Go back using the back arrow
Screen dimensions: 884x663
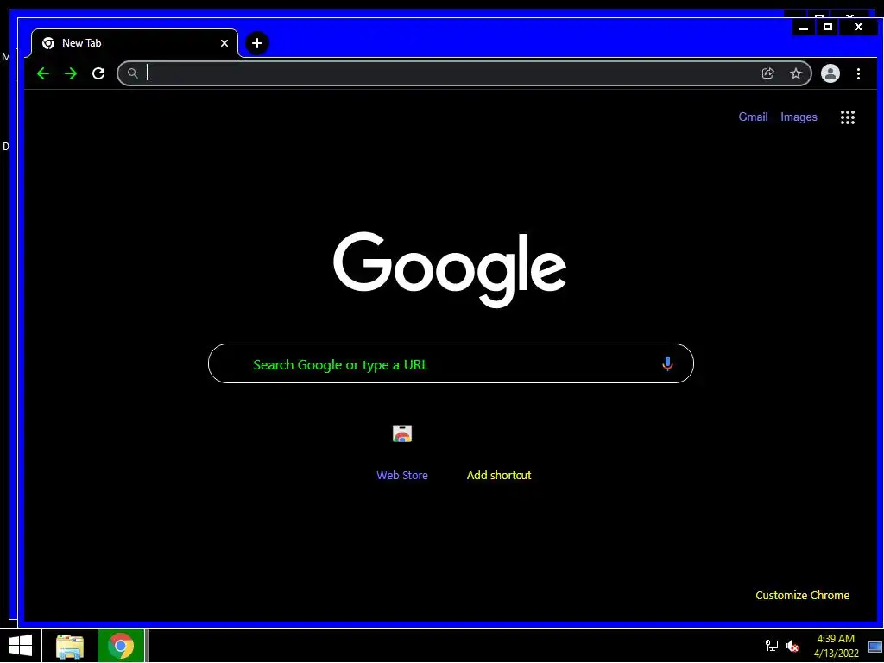(x=43, y=73)
